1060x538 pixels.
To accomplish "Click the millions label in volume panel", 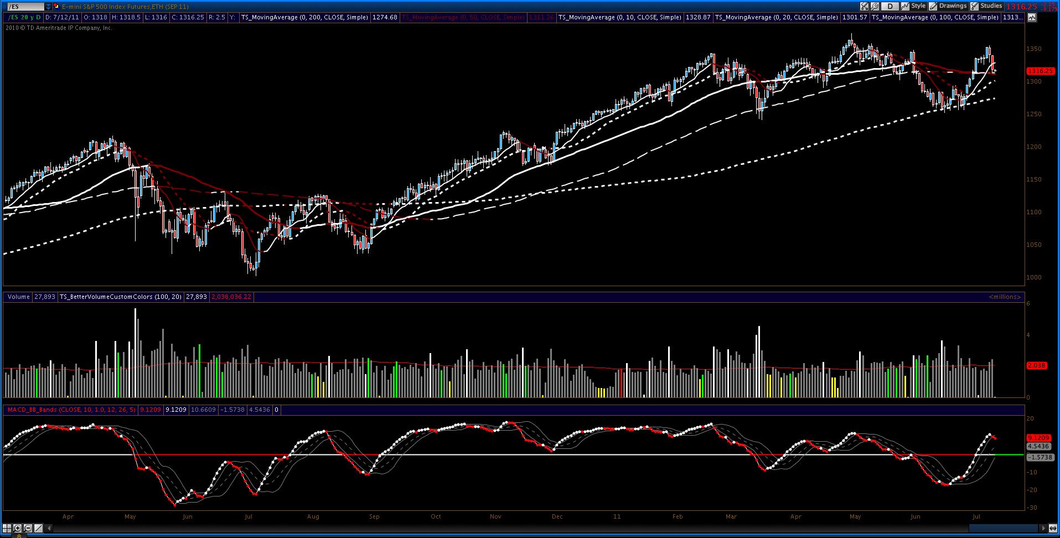I will [x=1005, y=297].
